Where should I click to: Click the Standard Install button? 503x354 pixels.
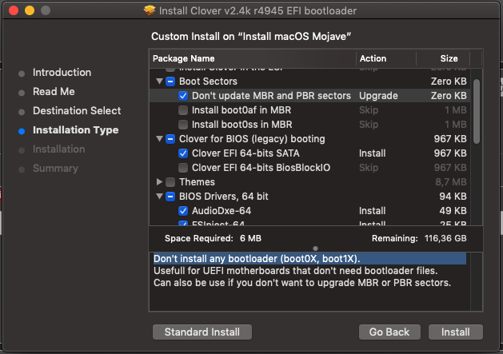click(202, 332)
